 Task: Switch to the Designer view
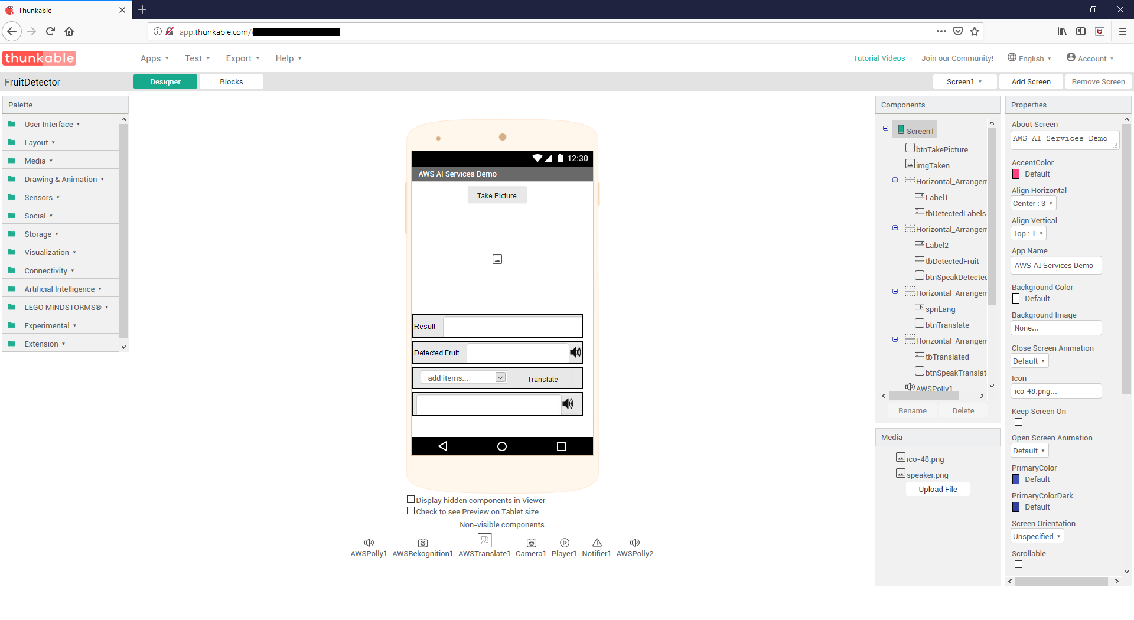(x=165, y=81)
